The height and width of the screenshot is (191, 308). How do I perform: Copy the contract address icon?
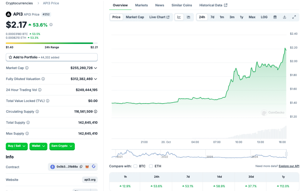pos(81,167)
